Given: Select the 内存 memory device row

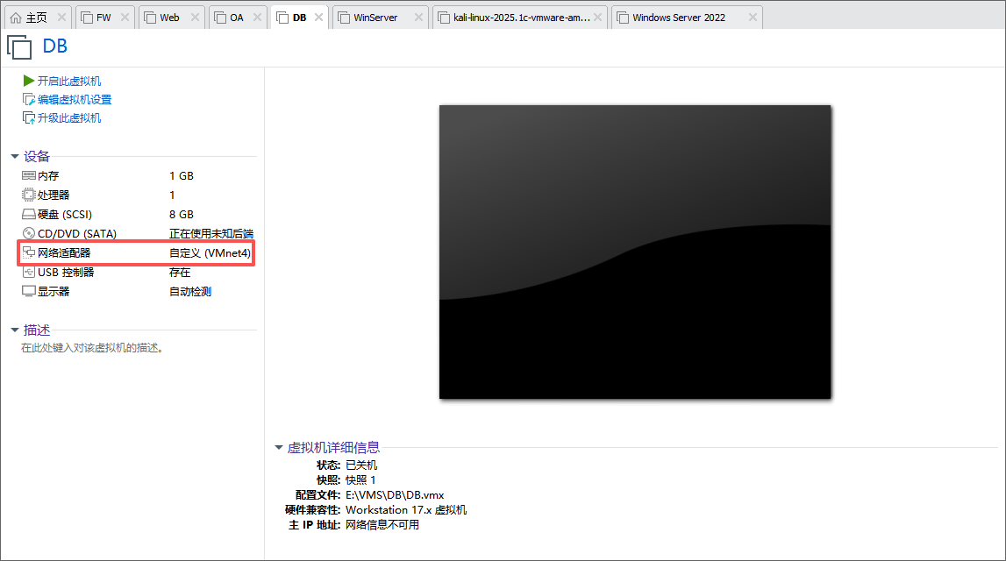Looking at the screenshot, I should click(138, 175).
